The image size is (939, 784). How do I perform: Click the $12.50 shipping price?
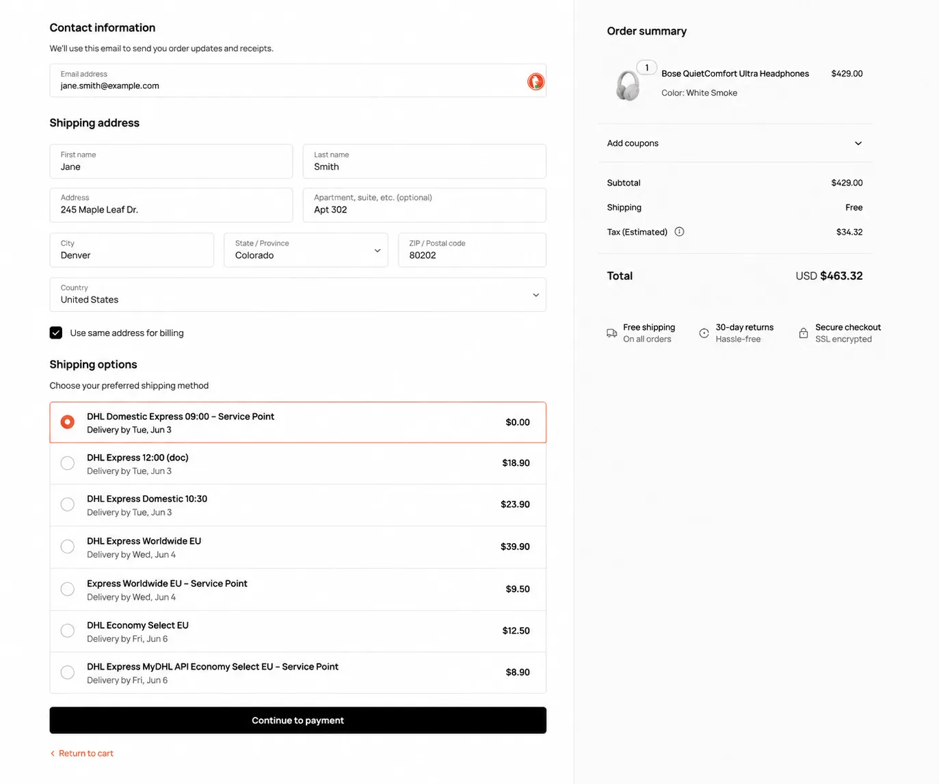coord(516,631)
